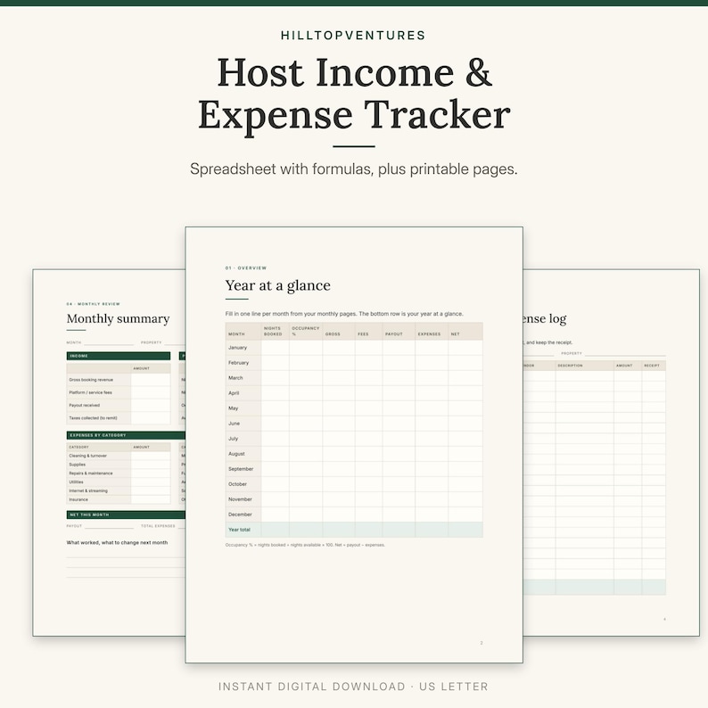
Task: Select the July row label
Action: pos(233,439)
